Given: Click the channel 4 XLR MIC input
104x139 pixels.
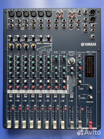Looking at the screenshot, I should point(34,14).
